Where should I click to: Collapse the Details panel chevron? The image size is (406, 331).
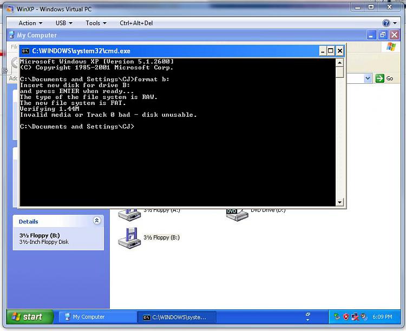click(97, 221)
